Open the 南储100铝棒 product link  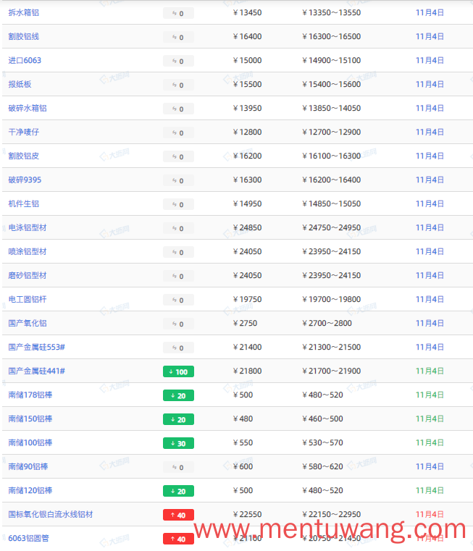[30, 443]
